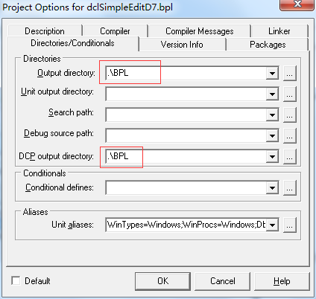Open the Linker tab
This screenshot has height=299, width=316.
click(279, 31)
